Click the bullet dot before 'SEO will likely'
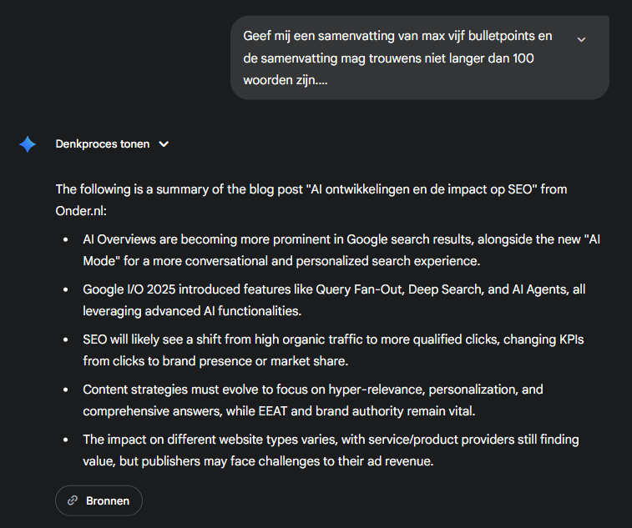 [x=66, y=340]
